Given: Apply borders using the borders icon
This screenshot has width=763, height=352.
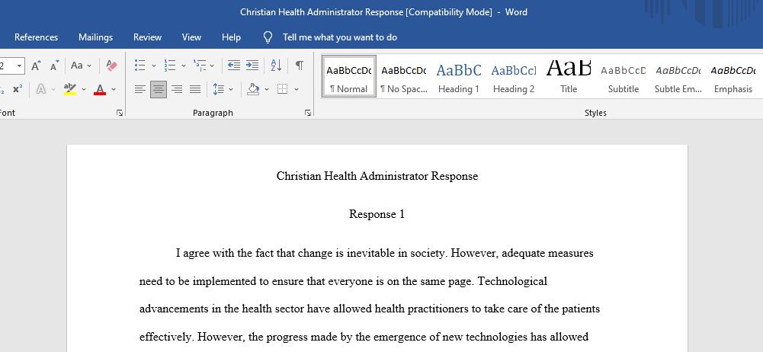Looking at the screenshot, I should [x=282, y=89].
